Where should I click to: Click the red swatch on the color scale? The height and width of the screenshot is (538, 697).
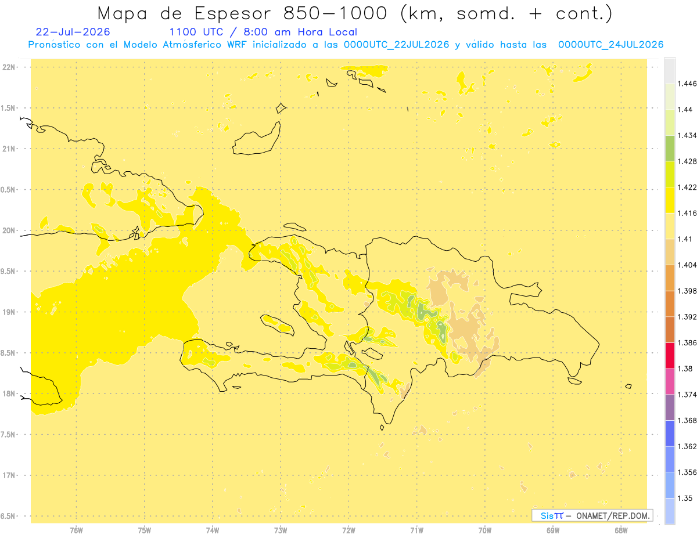(670, 355)
